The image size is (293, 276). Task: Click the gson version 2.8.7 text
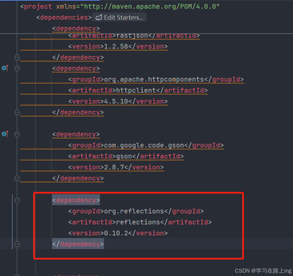pos(113,167)
